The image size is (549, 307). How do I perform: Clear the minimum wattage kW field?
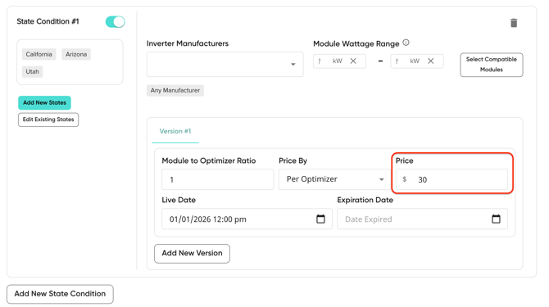pyautogui.click(x=353, y=61)
